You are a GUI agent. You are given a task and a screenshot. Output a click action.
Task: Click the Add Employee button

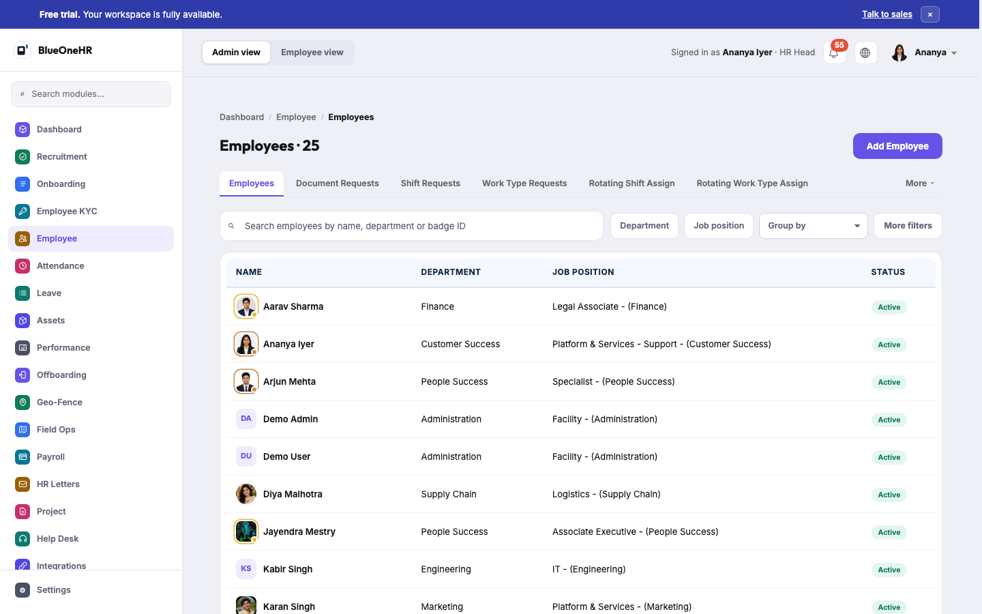coord(897,146)
